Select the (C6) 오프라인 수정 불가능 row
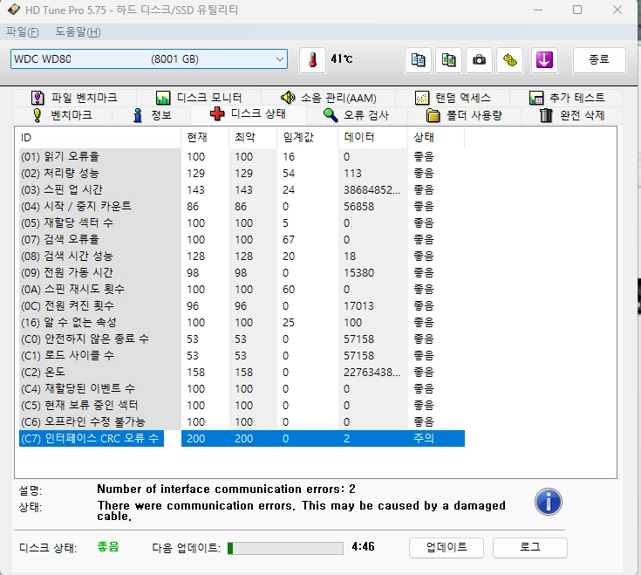The height and width of the screenshot is (575, 641). tap(242, 421)
